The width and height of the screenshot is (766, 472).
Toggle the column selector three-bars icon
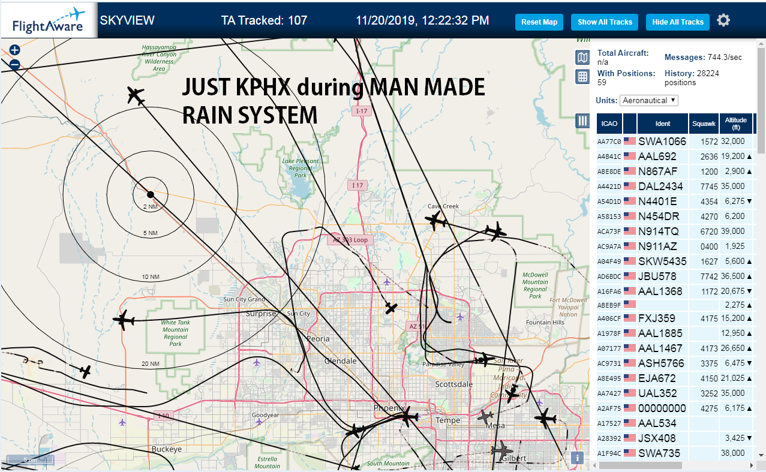[582, 121]
